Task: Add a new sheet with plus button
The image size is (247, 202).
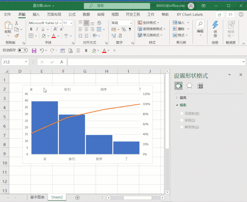Action: click(77, 197)
